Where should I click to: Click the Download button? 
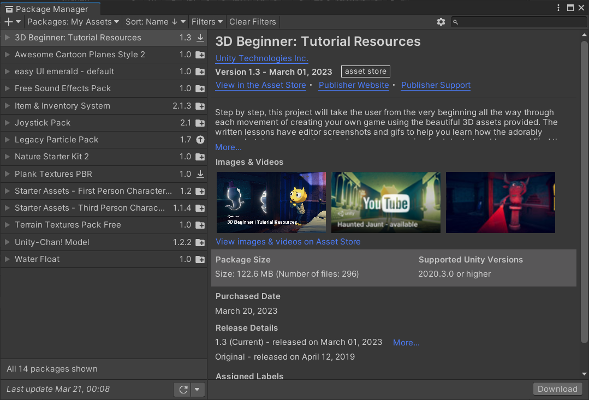tap(557, 389)
